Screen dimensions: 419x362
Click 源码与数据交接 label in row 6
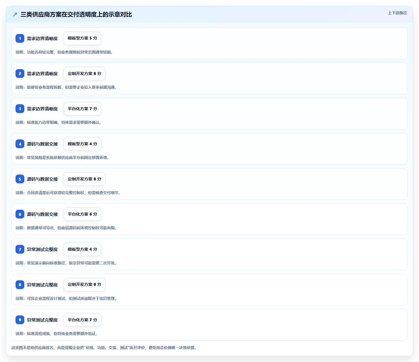(x=43, y=214)
